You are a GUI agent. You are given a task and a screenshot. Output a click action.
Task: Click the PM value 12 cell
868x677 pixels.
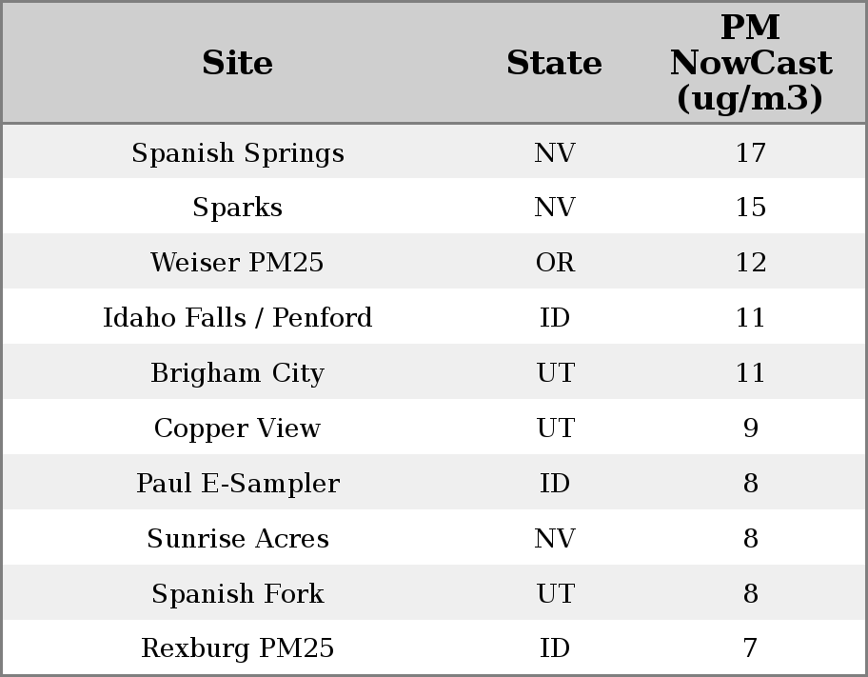pos(750,263)
